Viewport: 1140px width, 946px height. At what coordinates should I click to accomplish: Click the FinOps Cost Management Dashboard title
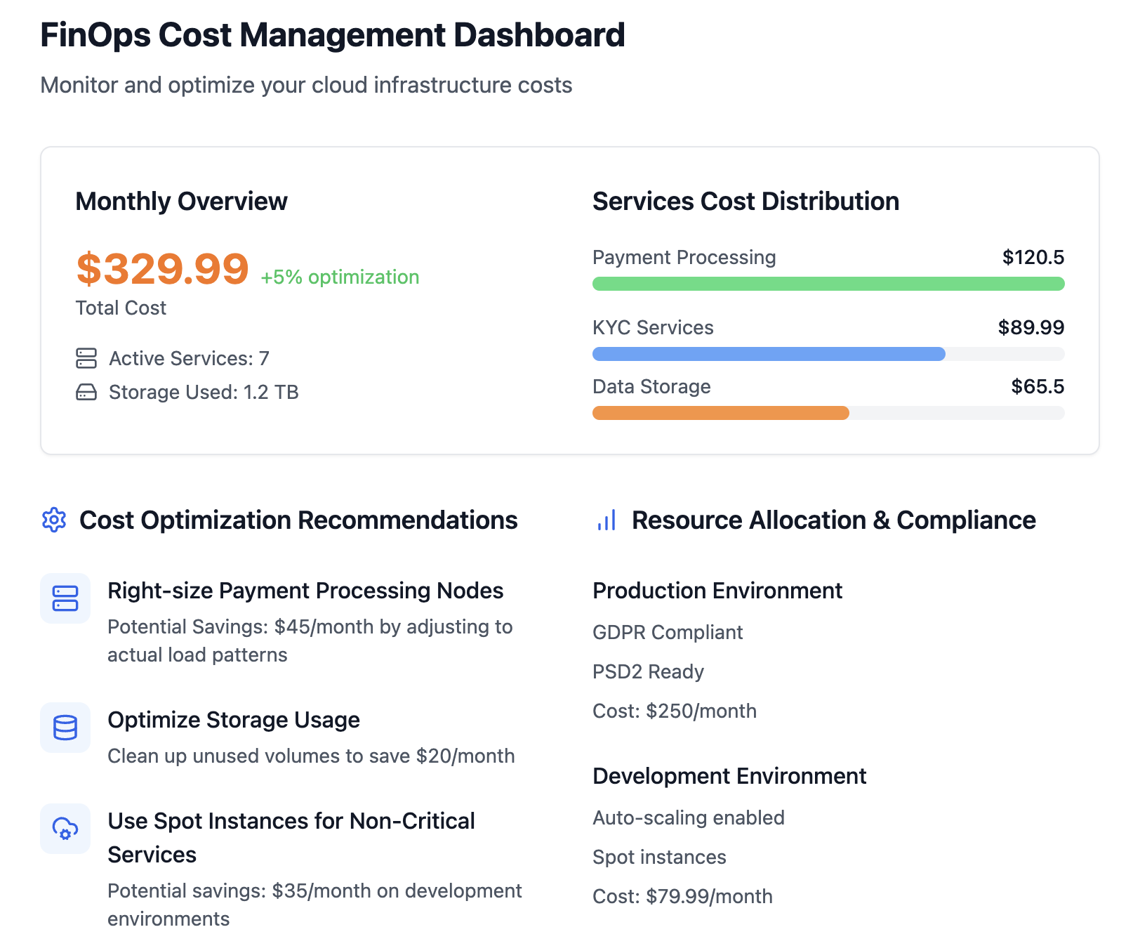332,35
